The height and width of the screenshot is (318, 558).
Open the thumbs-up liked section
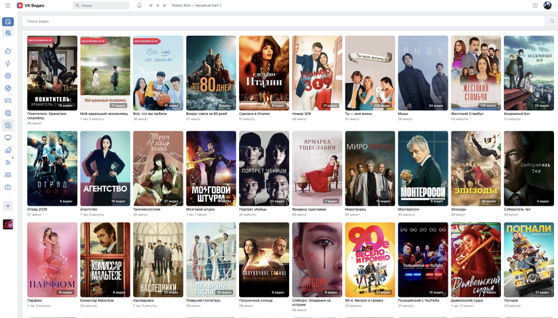tap(8, 51)
